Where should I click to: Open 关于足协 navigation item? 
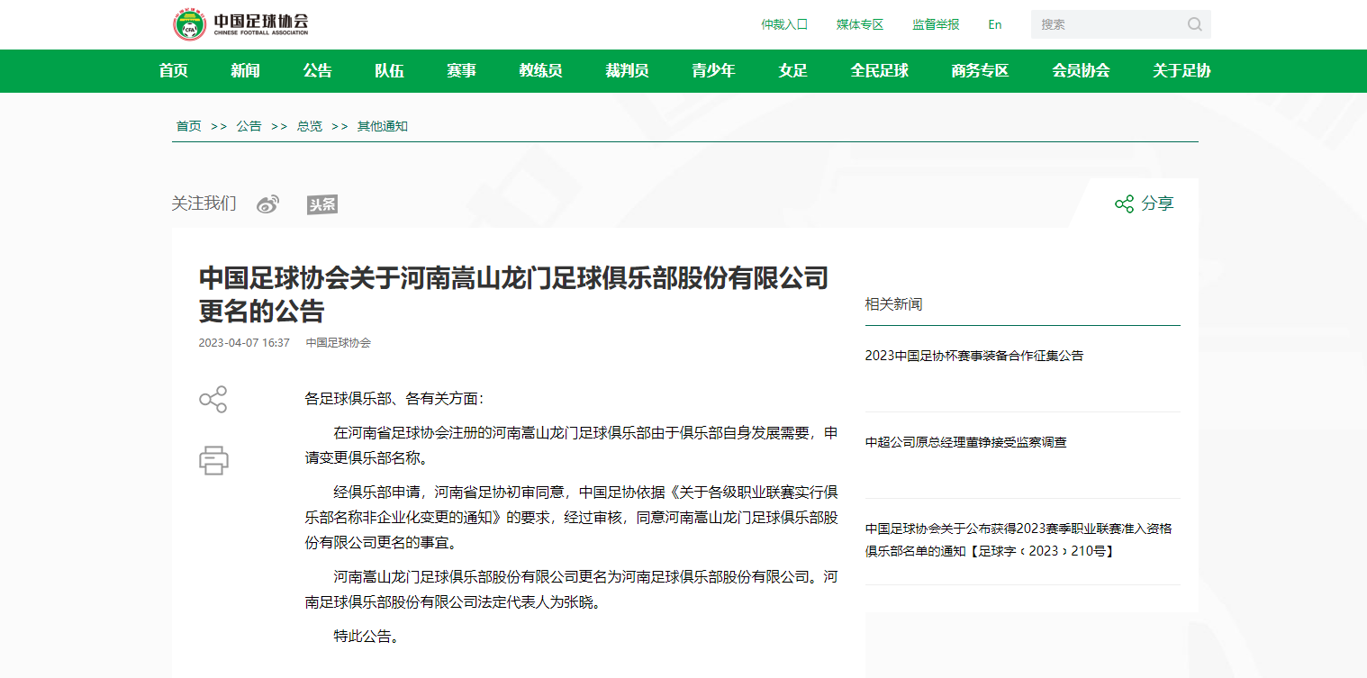pos(1181,71)
